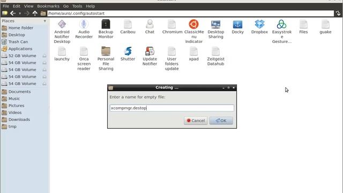
Task: Open the Places side pane dropdown
Action: click(45, 21)
